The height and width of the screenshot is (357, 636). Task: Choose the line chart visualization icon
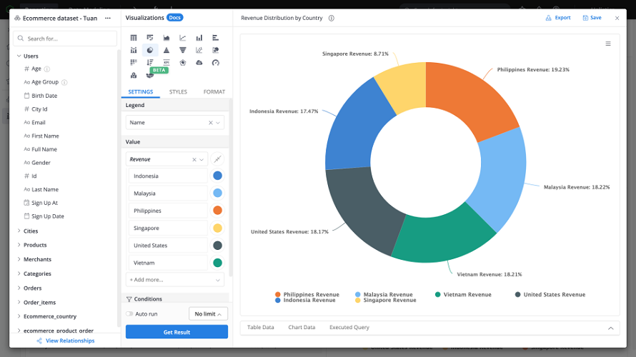point(182,38)
